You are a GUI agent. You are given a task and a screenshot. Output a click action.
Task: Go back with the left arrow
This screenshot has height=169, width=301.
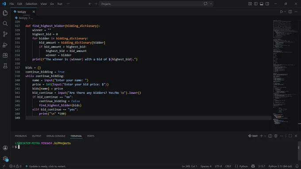click(x=90, y=4)
